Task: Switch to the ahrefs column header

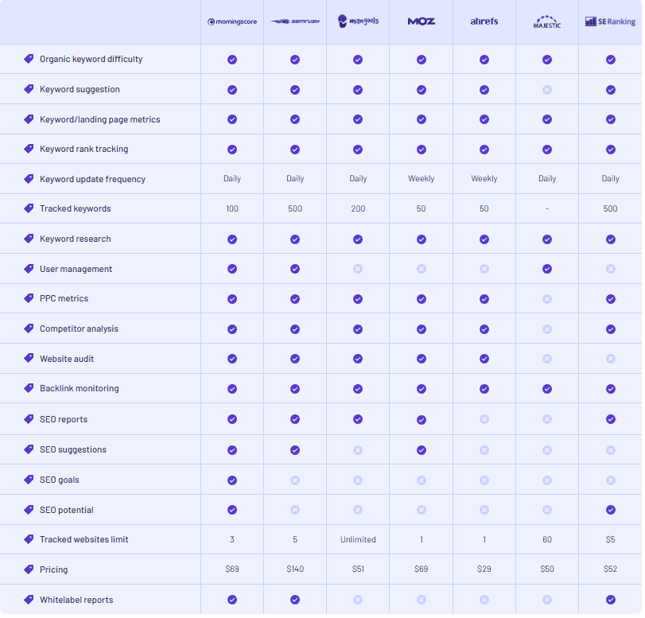Action: pyautogui.click(x=484, y=21)
